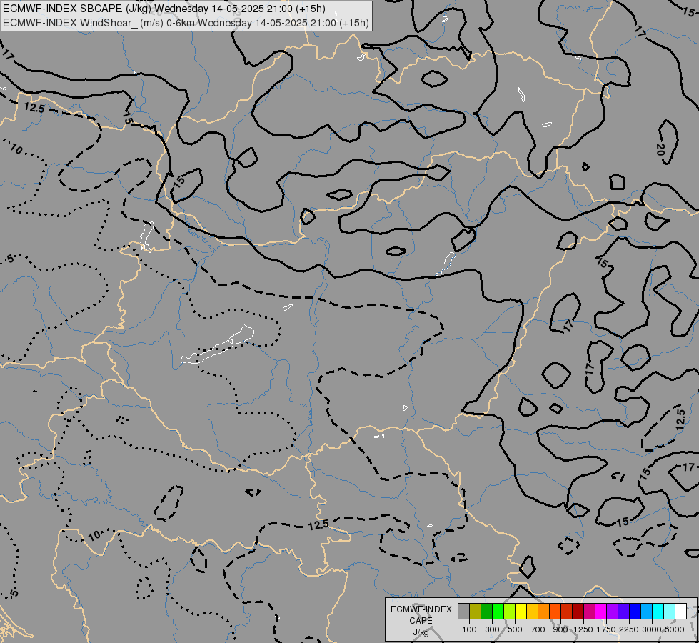This screenshot has height=643, width=699.
Task: Click the legend value 700
Action: point(538,629)
